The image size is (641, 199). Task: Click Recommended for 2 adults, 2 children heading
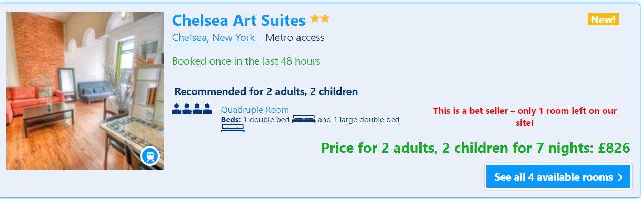(266, 91)
